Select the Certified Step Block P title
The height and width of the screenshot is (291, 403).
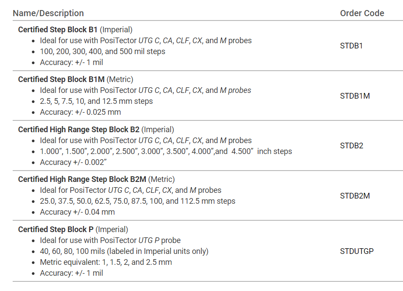[56, 229]
